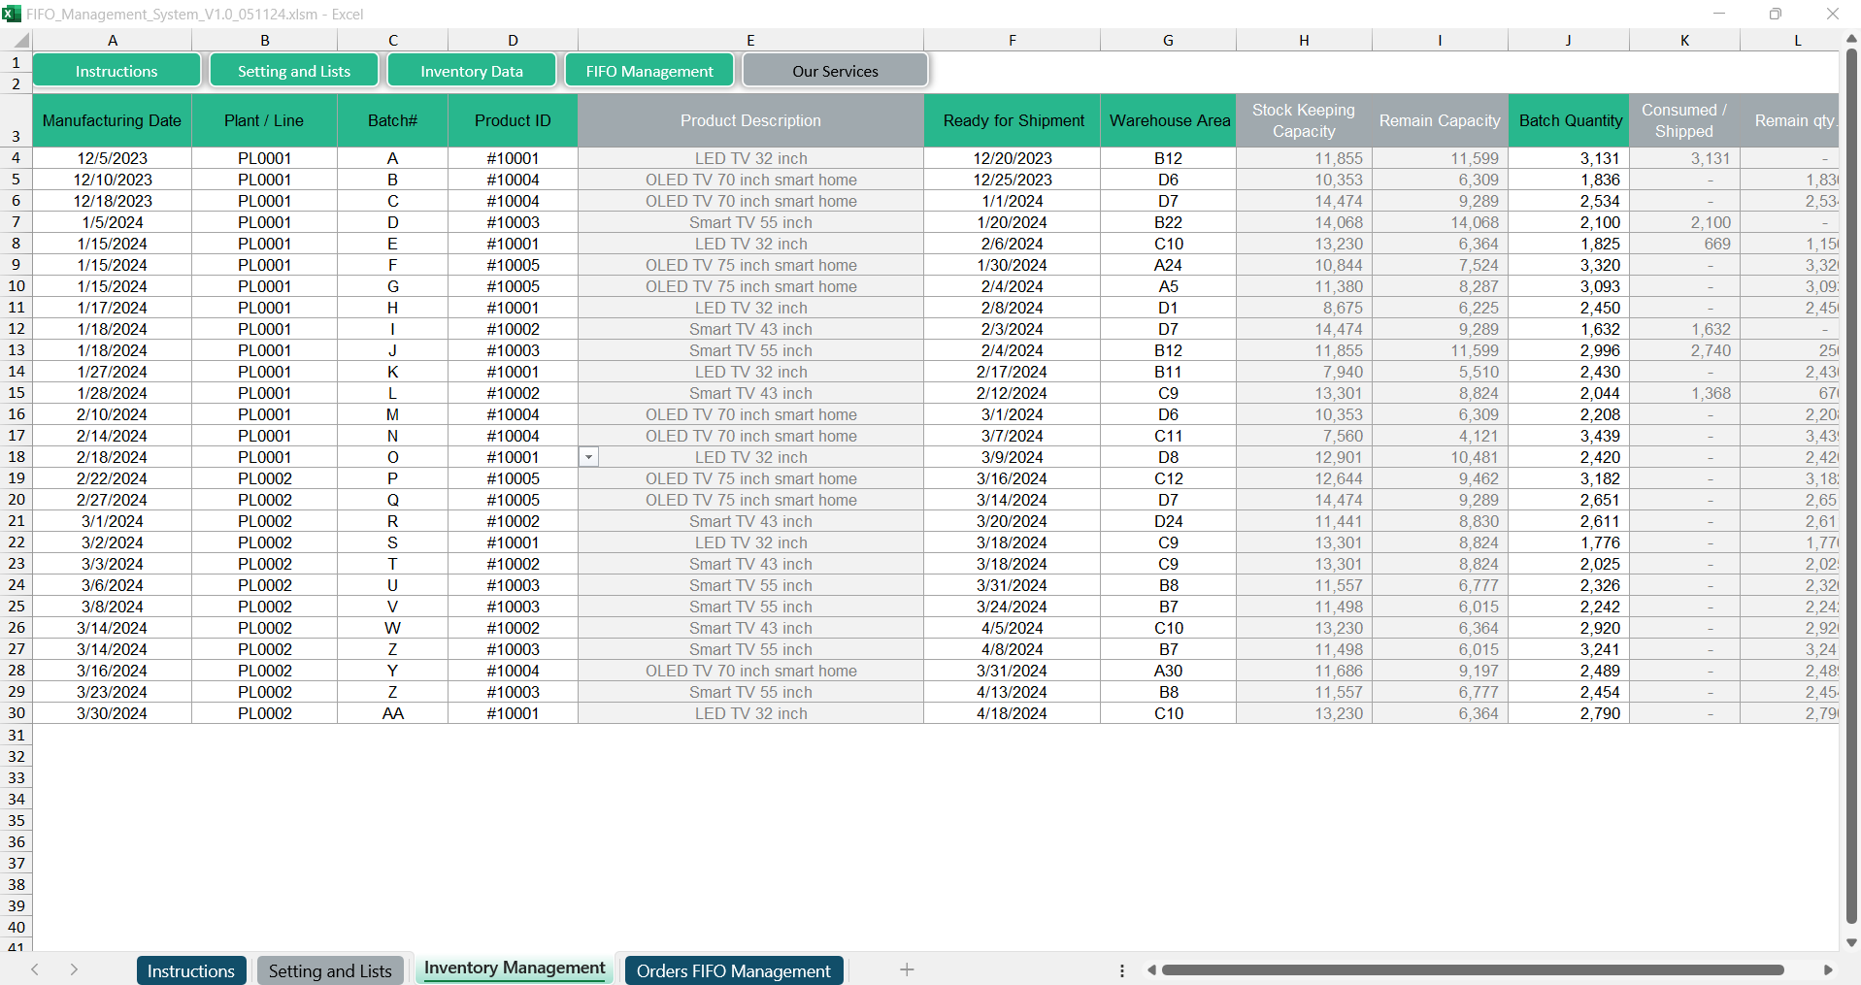Screen dimensions: 1861x985
Task: Click the previous sheet navigation arrow
Action: [35, 969]
